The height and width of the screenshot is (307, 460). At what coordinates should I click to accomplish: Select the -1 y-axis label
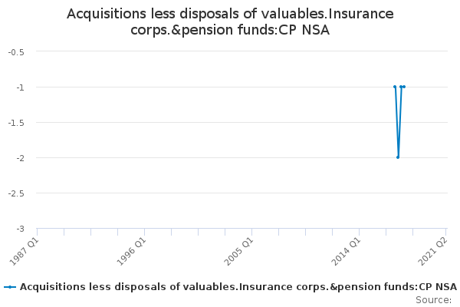click(20, 87)
